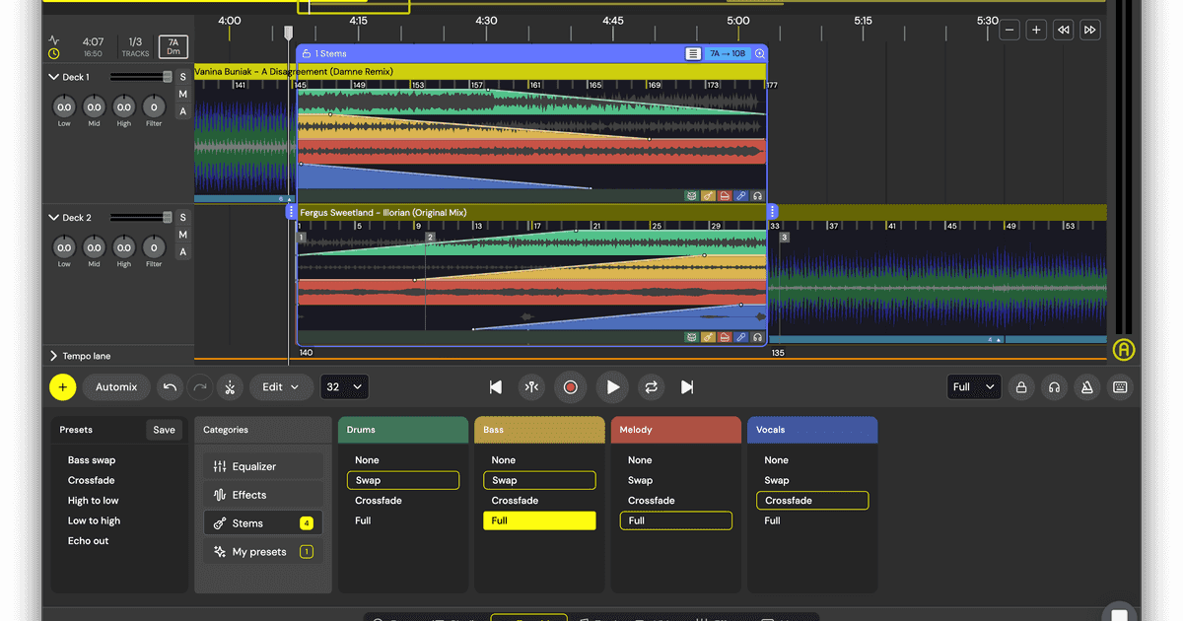This screenshot has height=621, width=1183.
Task: Click the Deck 1 volume fader
Action: pos(167,77)
